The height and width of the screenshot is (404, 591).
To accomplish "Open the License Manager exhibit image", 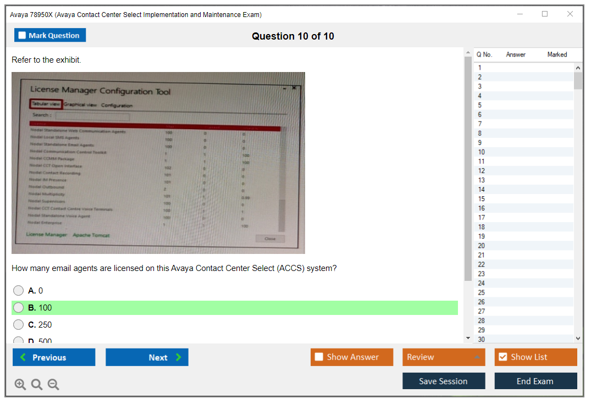I will pos(158,163).
